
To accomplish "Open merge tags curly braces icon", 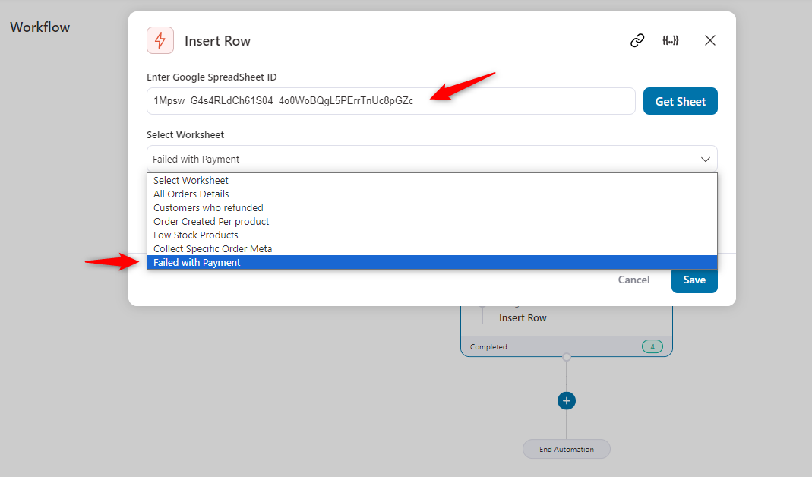I will pyautogui.click(x=671, y=40).
